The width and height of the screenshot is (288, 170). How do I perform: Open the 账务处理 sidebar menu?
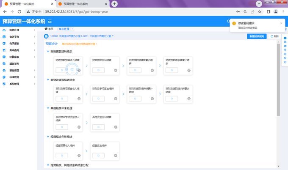[19, 30]
